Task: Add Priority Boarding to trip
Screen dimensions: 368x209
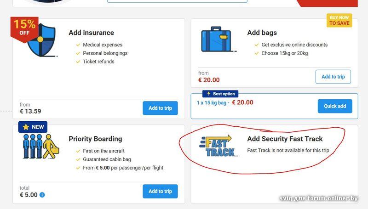Action: (x=160, y=192)
